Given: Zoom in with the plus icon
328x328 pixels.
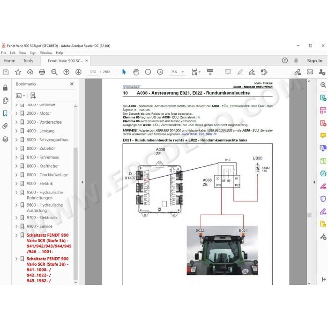Looking at the screenshot, I should point(160,72).
